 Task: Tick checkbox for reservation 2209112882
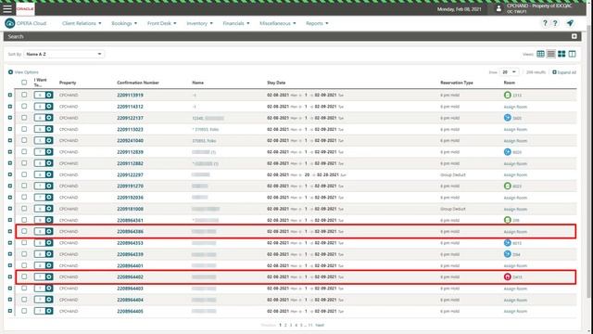coord(24,163)
